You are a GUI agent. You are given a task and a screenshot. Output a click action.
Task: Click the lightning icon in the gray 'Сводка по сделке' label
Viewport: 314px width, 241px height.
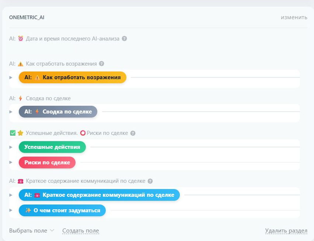tap(20, 98)
